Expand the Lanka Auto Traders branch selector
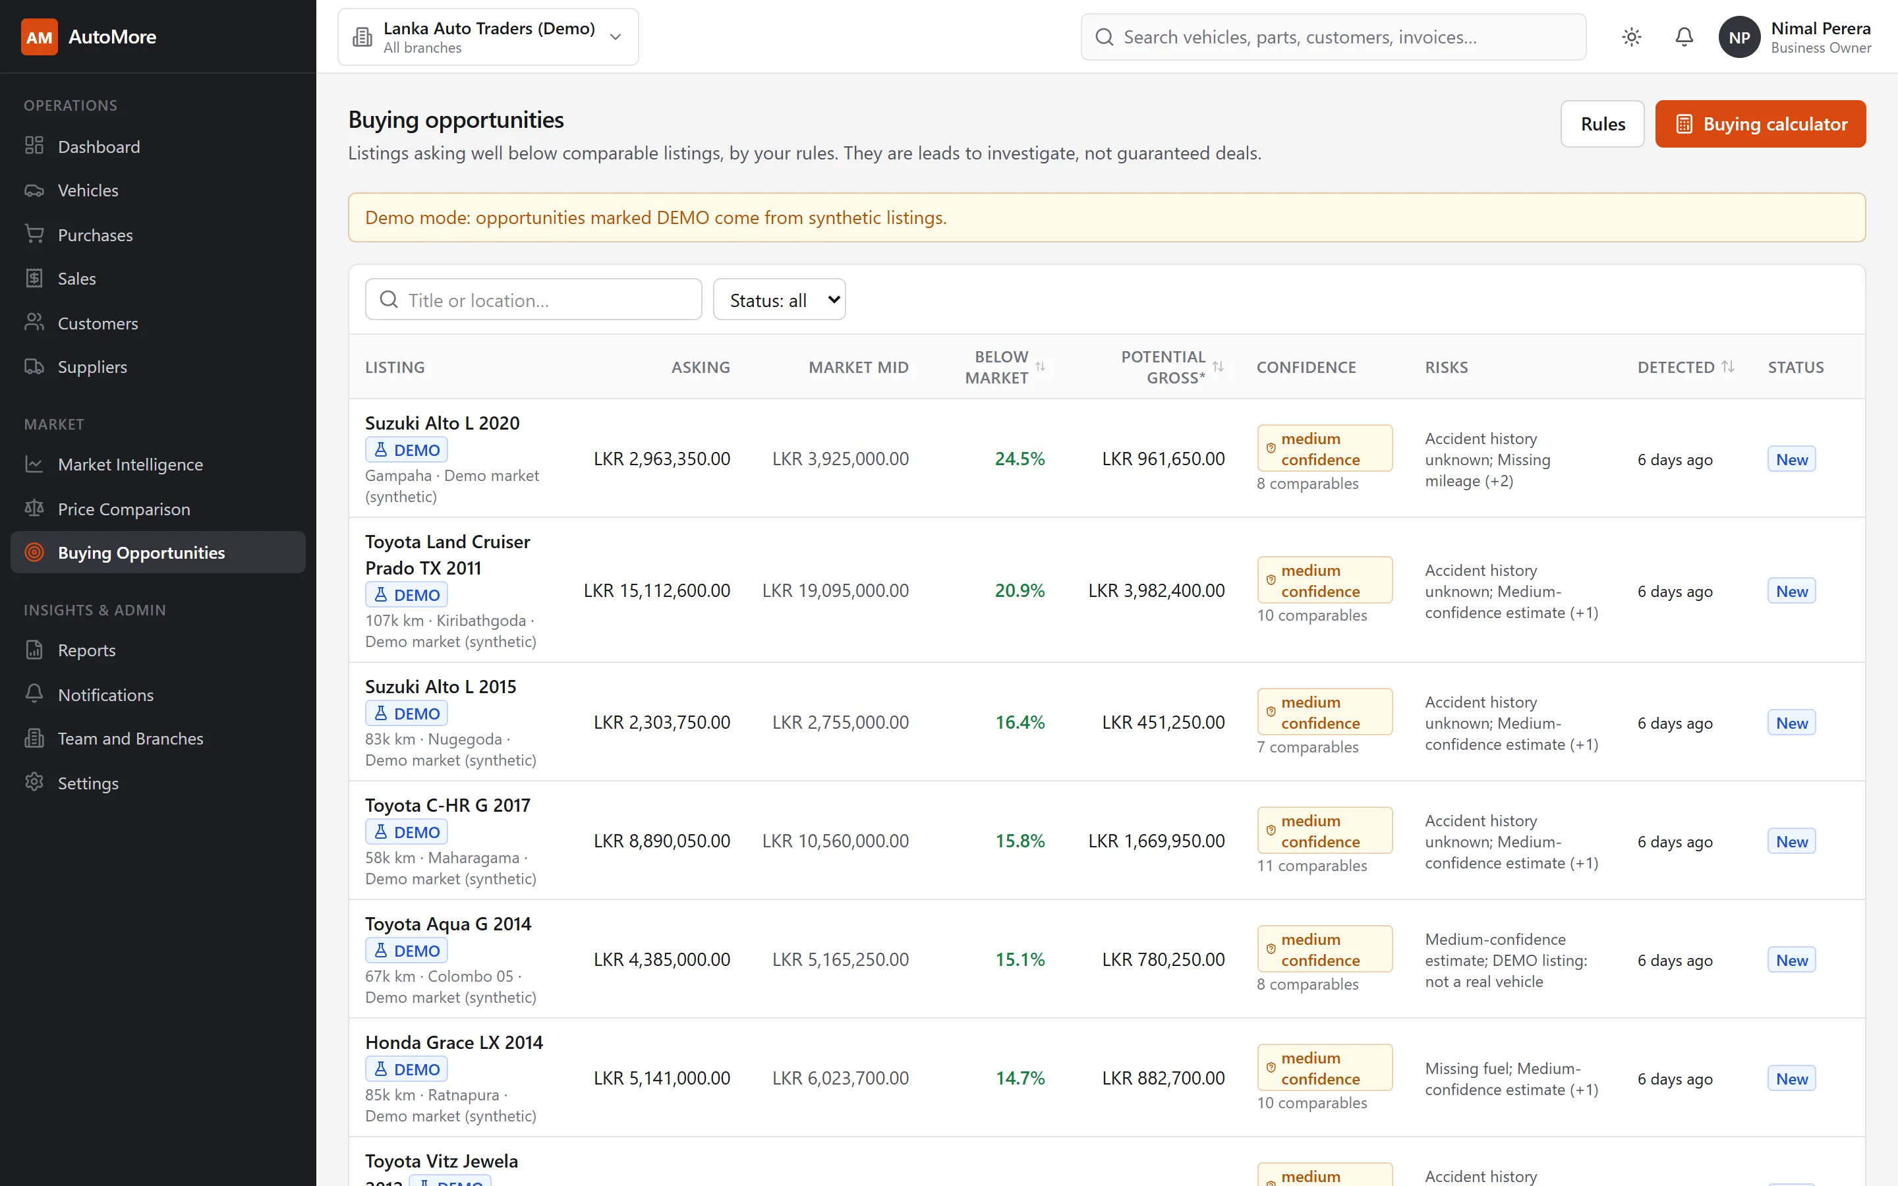 point(488,37)
